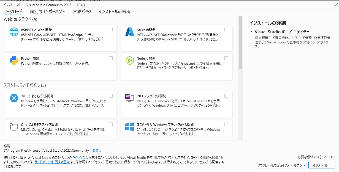Click the Node.js hexagon icon
The height and width of the screenshot is (172, 339).
click(x=129, y=60)
